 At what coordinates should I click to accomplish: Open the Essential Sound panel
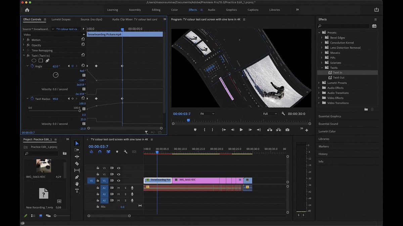(328, 124)
